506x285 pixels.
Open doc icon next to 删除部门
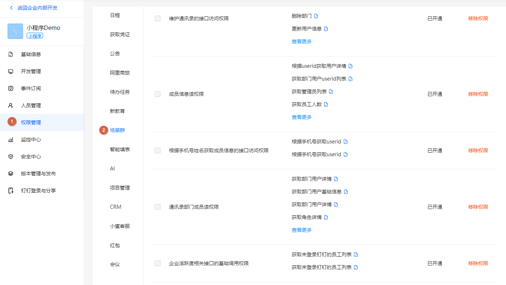(x=316, y=16)
